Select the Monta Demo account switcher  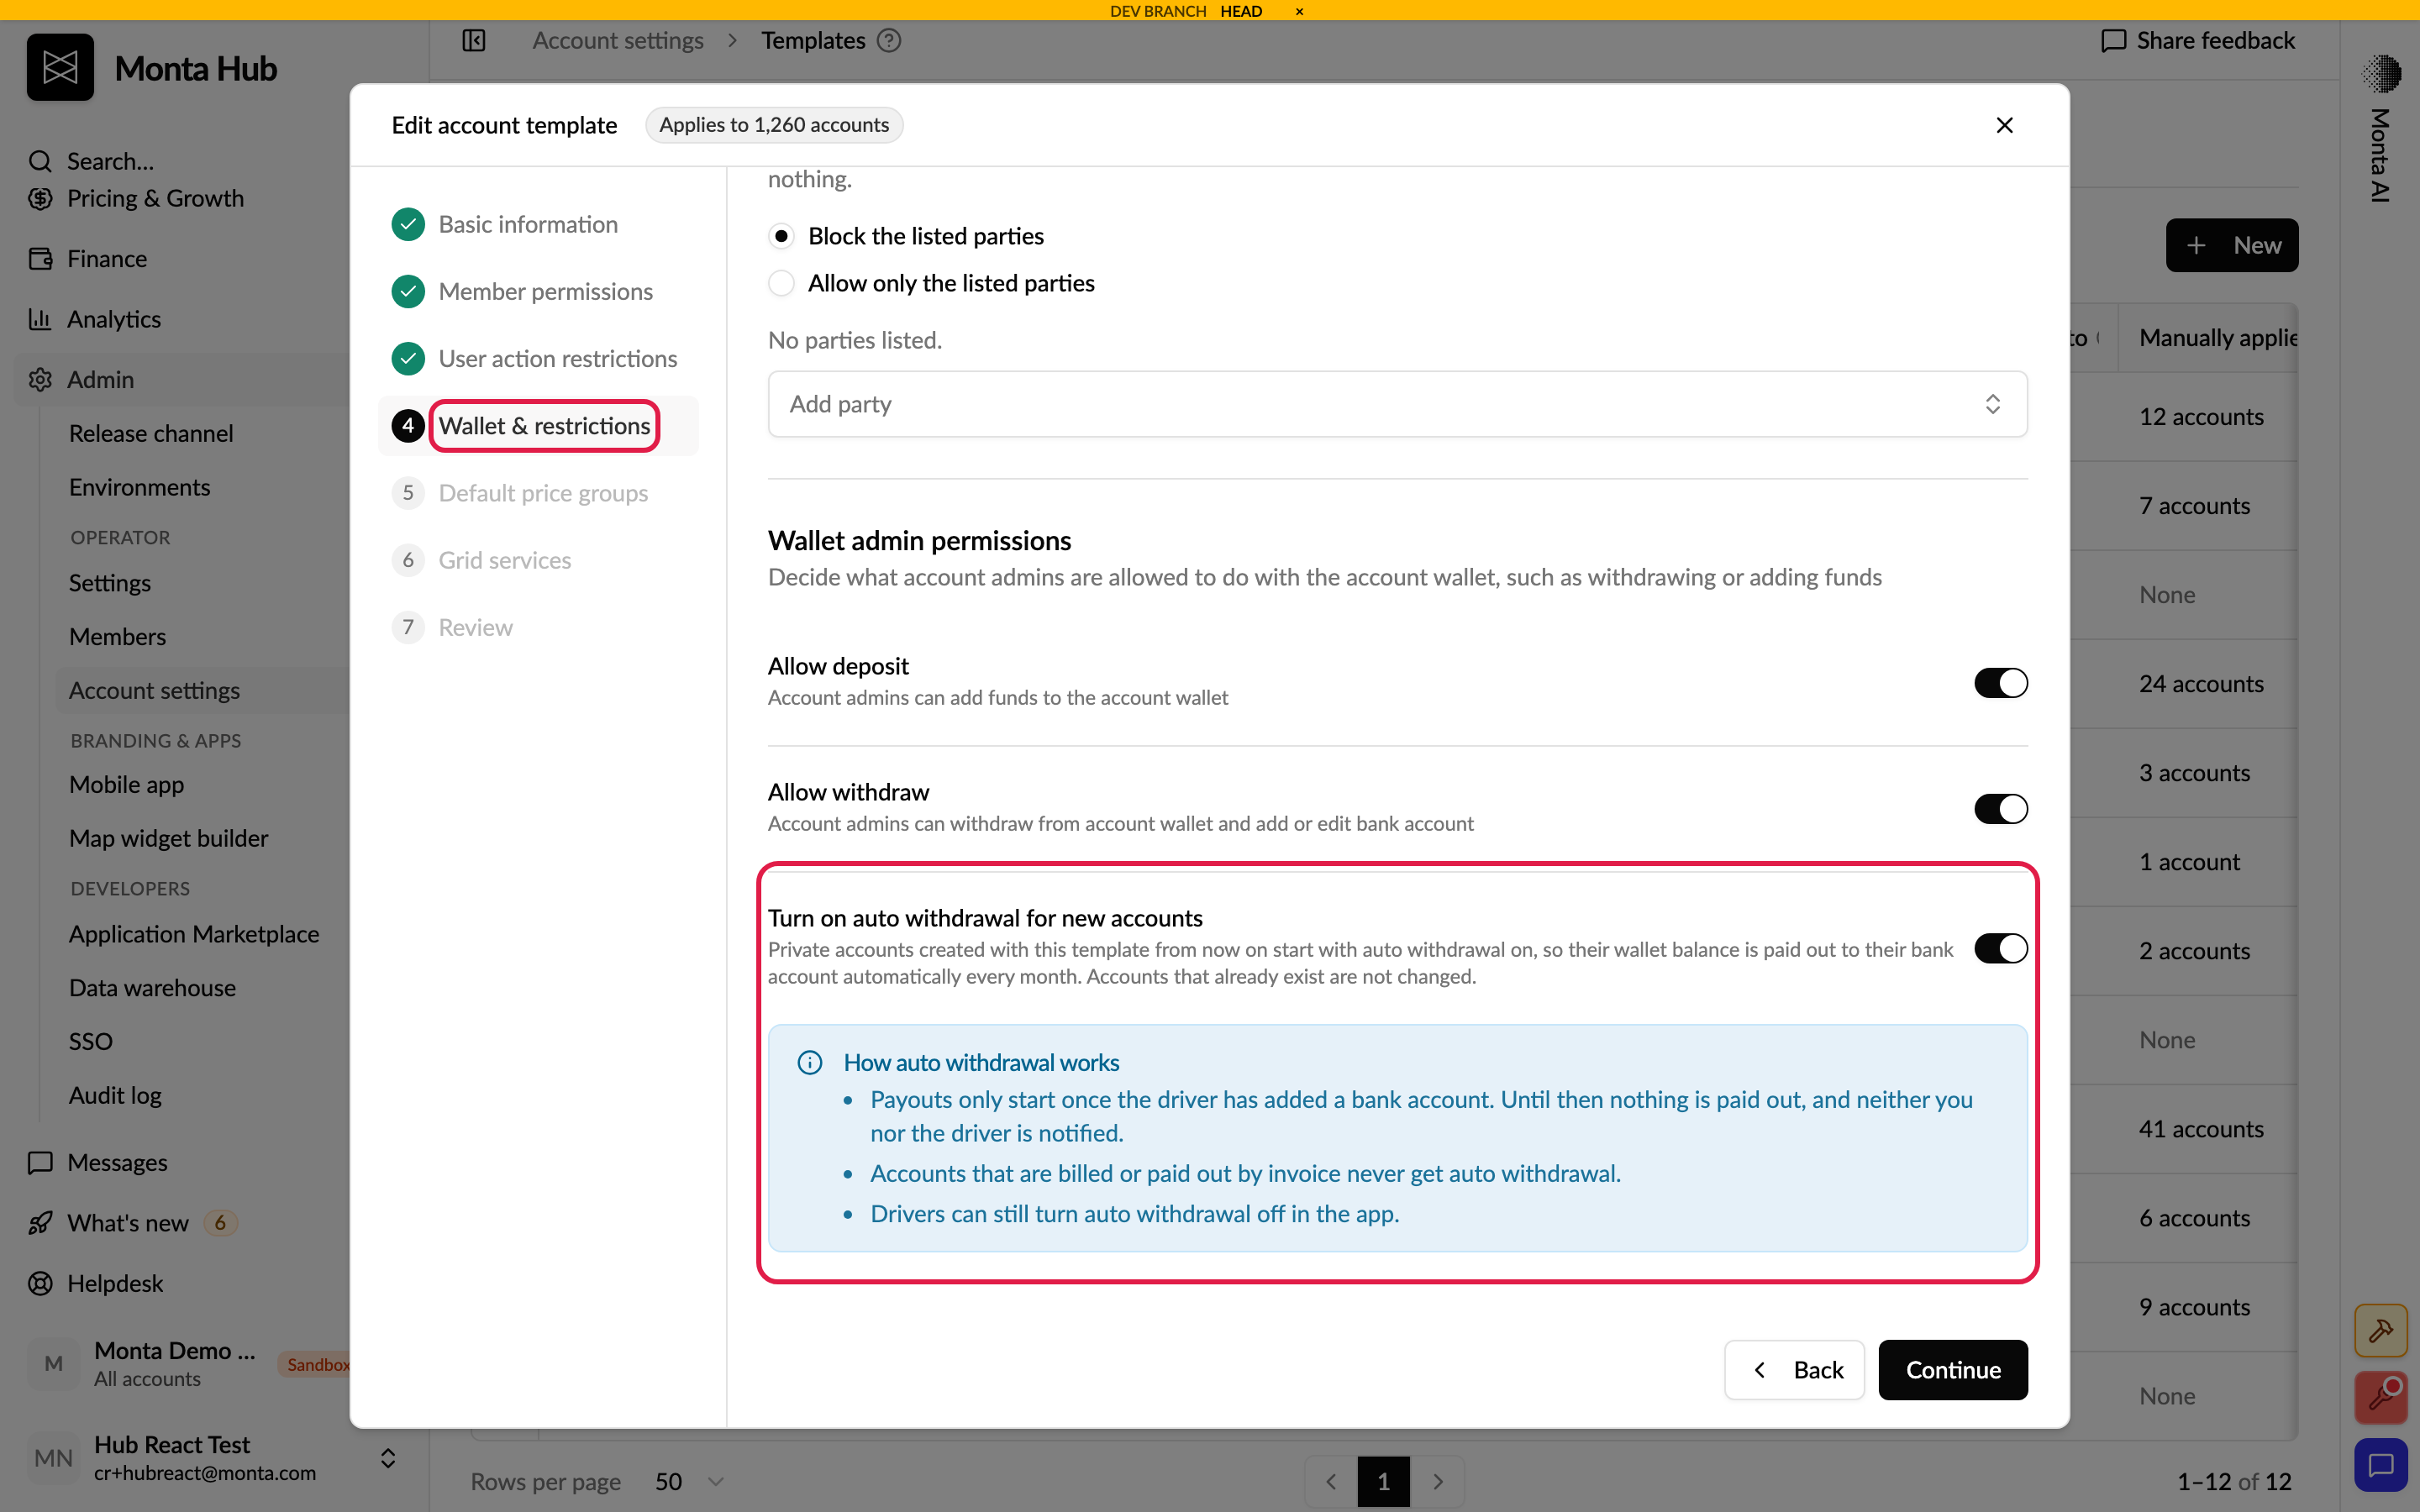[x=190, y=1364]
